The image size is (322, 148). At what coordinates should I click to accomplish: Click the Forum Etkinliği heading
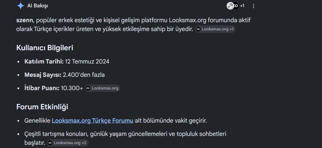coord(42,107)
